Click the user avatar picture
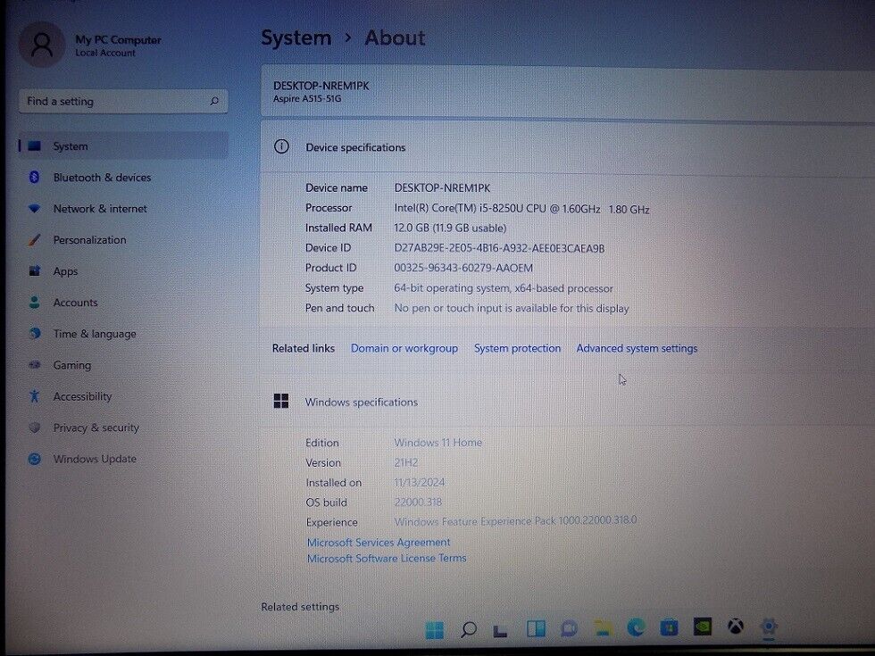875x656 pixels. click(41, 44)
